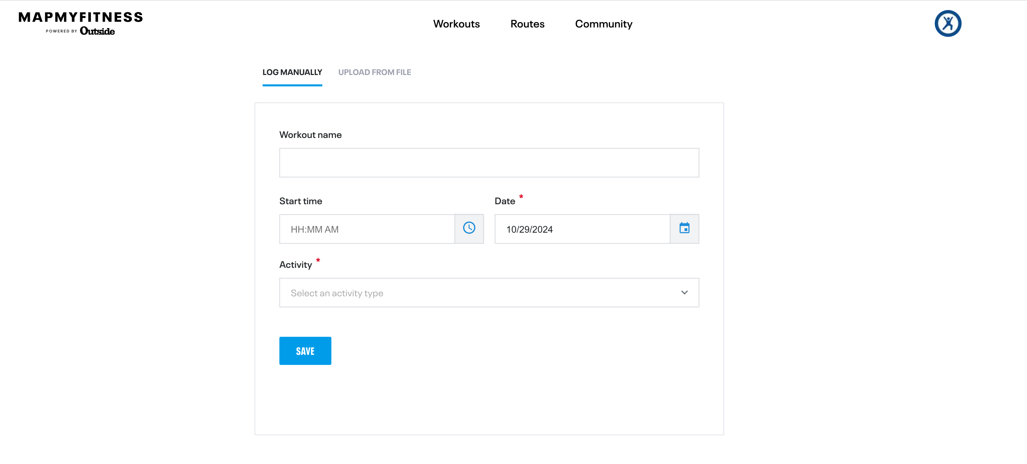Click the MapMyFitness logo
This screenshot has width=1027, height=464.
click(x=80, y=17)
